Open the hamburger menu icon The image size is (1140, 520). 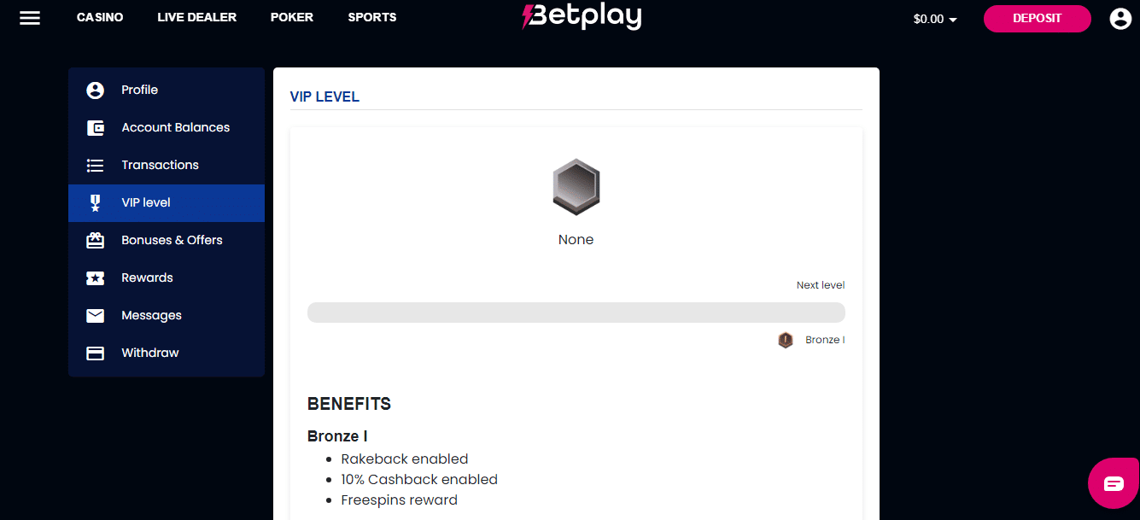click(30, 18)
